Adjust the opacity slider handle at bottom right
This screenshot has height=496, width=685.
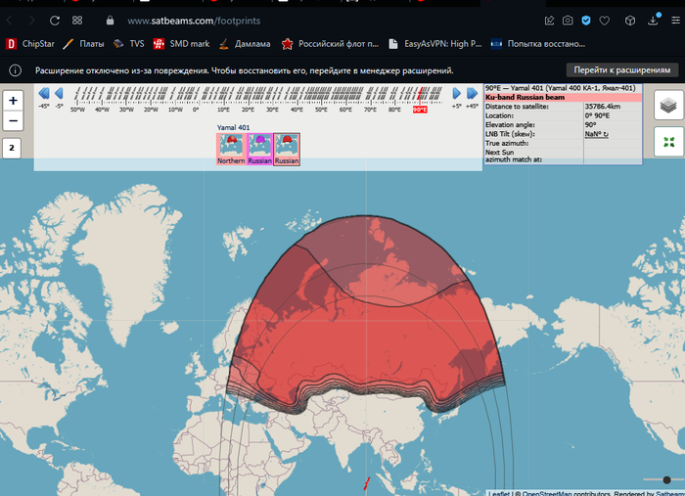point(666,479)
